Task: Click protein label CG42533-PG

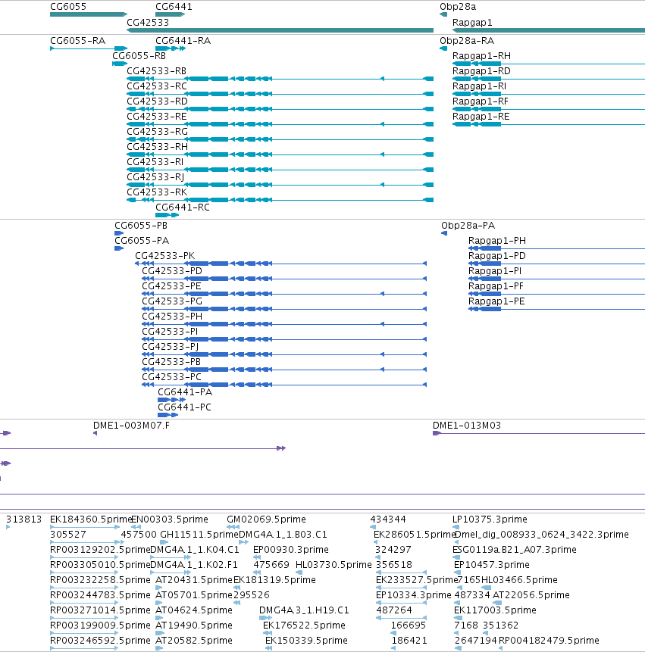Action: click(172, 301)
